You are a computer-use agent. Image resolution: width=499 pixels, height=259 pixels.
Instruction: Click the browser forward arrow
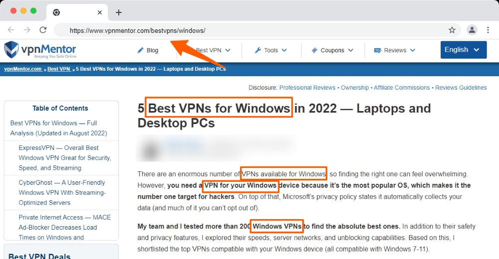[27, 30]
